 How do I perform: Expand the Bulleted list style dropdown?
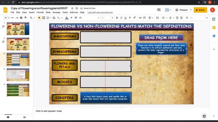coord(167,18)
